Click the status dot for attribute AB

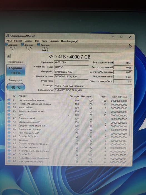[x=9, y=143]
